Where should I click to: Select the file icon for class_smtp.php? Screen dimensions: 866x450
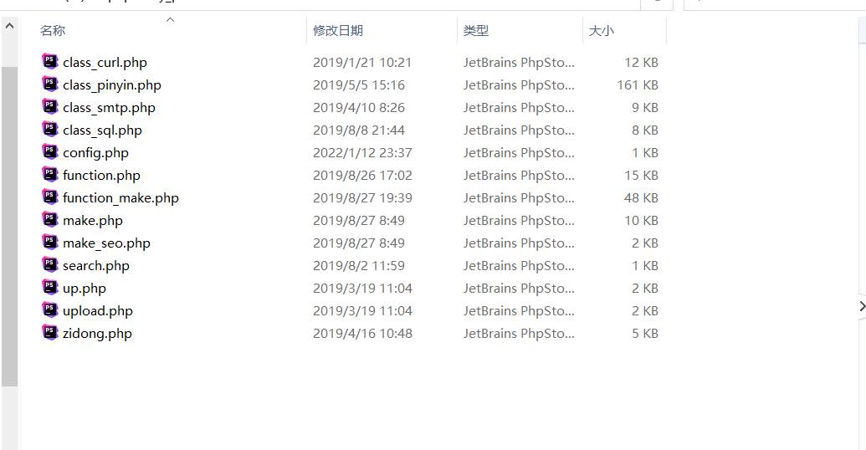[x=50, y=107]
